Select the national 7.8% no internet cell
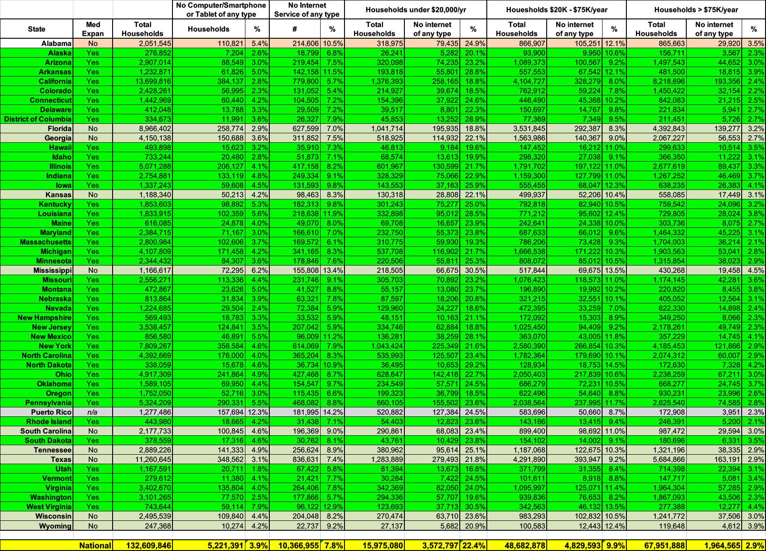 pyautogui.click(x=332, y=545)
